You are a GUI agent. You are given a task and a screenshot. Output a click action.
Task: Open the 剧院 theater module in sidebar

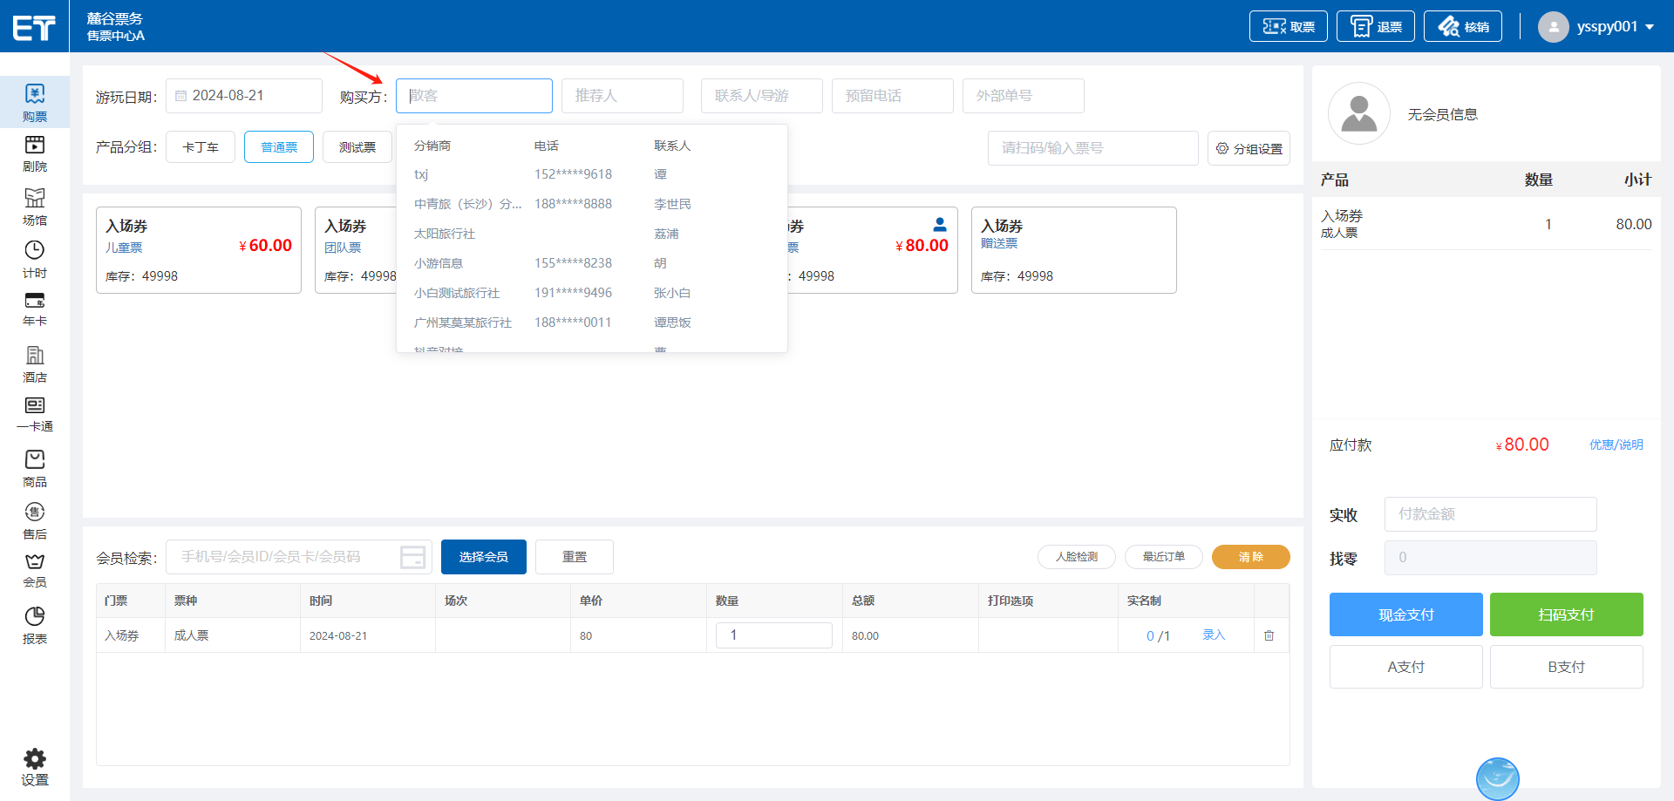[x=35, y=153]
